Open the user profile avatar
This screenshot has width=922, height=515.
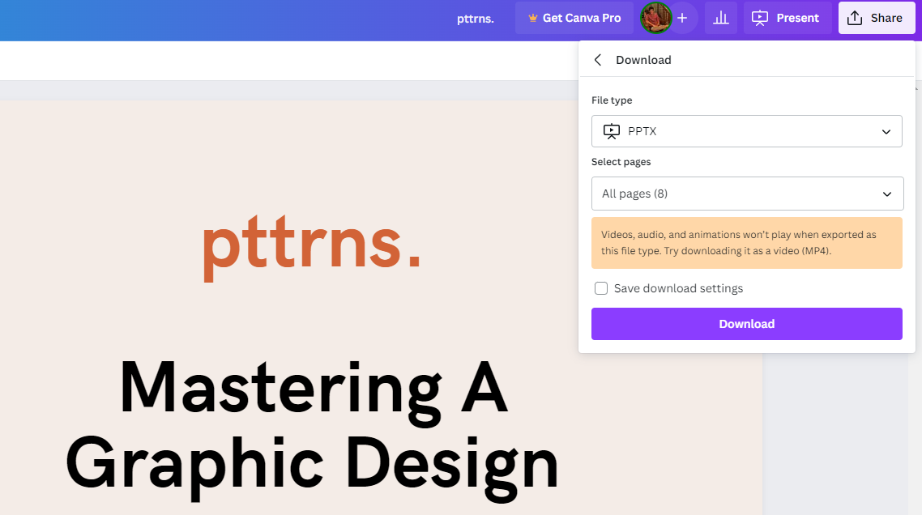click(655, 19)
